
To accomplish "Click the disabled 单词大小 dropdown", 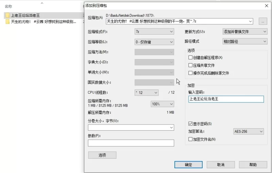I will coord(154,72).
